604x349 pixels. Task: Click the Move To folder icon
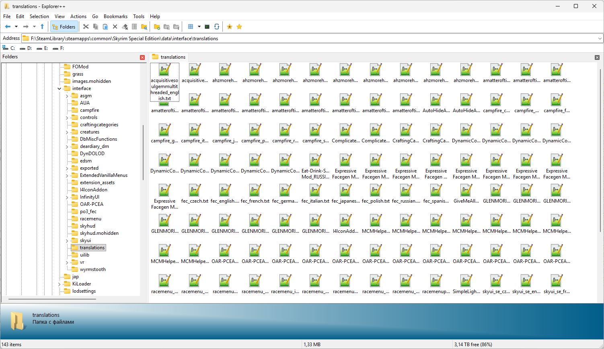click(176, 27)
